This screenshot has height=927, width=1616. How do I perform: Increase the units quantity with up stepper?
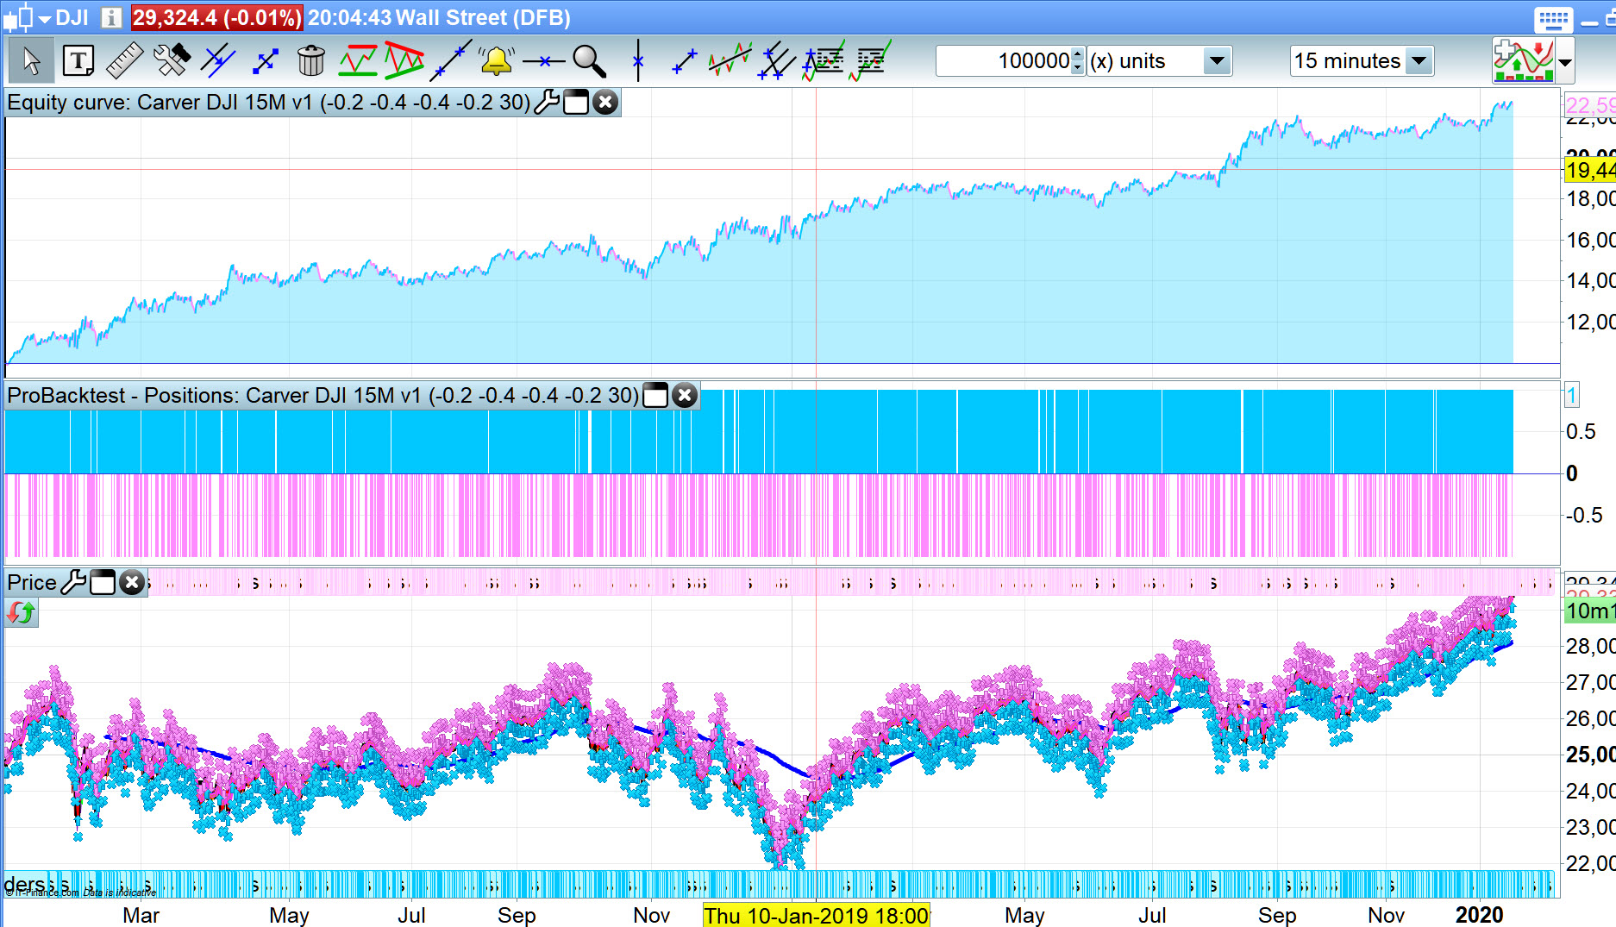click(x=1077, y=53)
